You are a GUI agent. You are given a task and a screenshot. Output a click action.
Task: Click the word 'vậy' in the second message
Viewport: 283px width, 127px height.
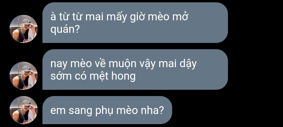[x=147, y=65]
